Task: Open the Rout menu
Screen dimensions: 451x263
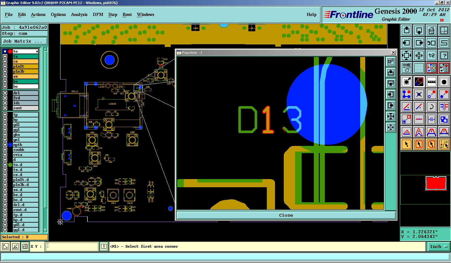Action: click(x=127, y=15)
